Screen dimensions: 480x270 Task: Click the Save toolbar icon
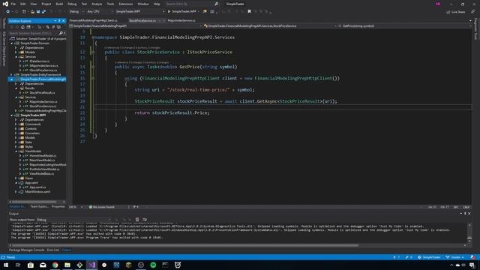click(38, 12)
